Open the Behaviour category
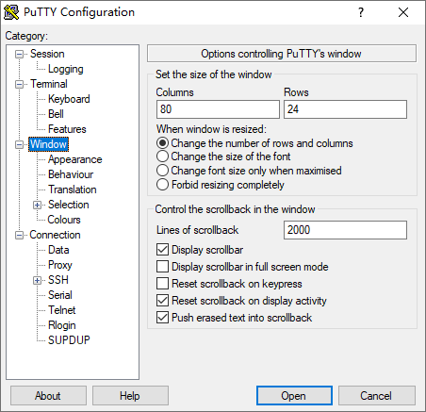 click(71, 174)
